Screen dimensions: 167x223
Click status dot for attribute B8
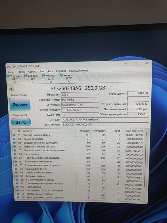pyautogui.click(x=16, y=169)
